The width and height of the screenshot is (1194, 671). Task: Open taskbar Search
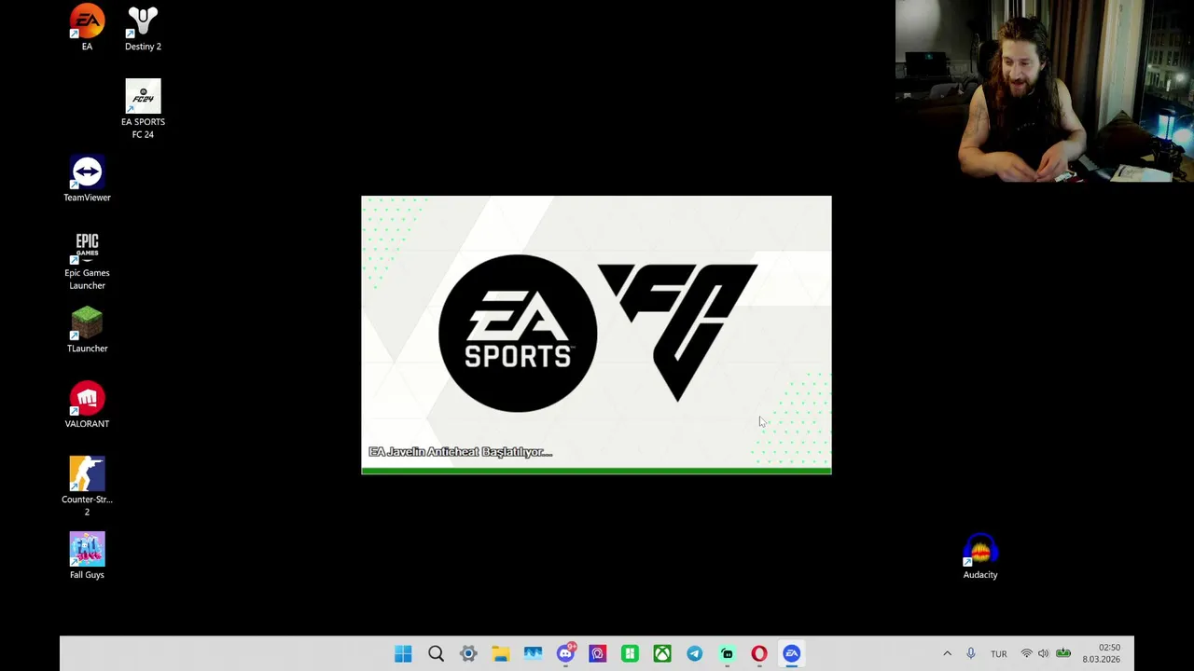pos(436,653)
